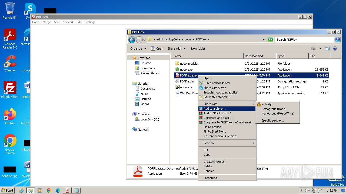Expand hidden tray icons arrow
The width and height of the screenshot is (346, 194).
pos(301,190)
